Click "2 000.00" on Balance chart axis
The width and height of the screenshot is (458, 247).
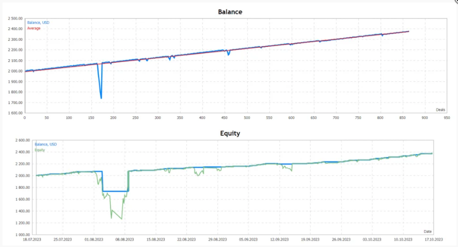15,71
